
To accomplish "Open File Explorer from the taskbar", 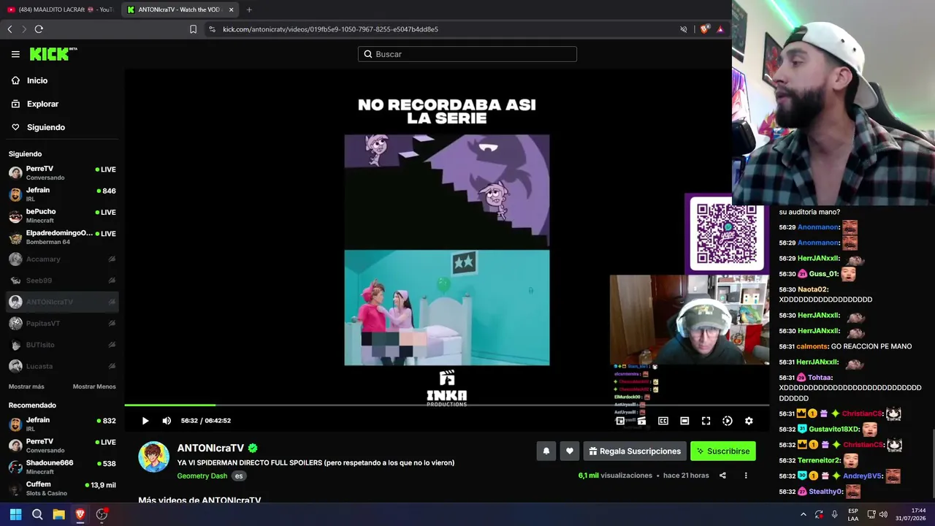I will [58, 514].
